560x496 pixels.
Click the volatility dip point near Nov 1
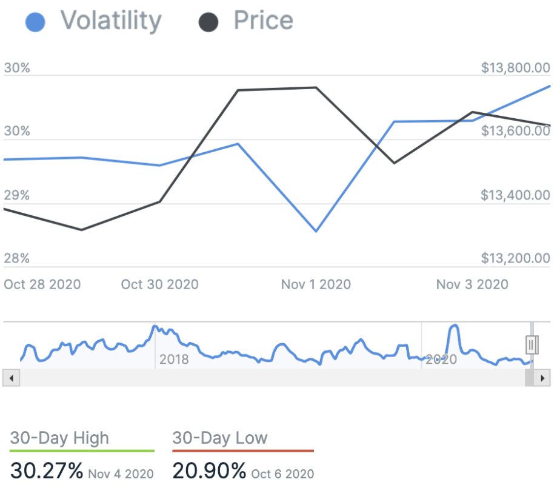click(x=316, y=232)
